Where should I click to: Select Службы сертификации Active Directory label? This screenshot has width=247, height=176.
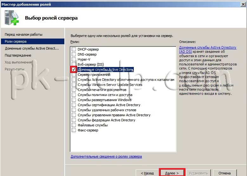109,105
